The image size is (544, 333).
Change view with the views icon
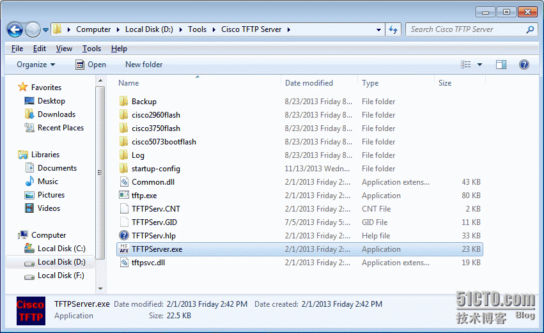click(465, 65)
